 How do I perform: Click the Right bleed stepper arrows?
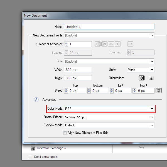[x=135, y=91]
